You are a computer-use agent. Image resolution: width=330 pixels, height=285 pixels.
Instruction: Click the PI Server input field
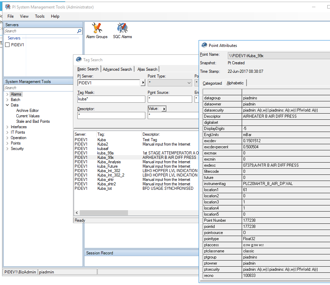[109, 83]
